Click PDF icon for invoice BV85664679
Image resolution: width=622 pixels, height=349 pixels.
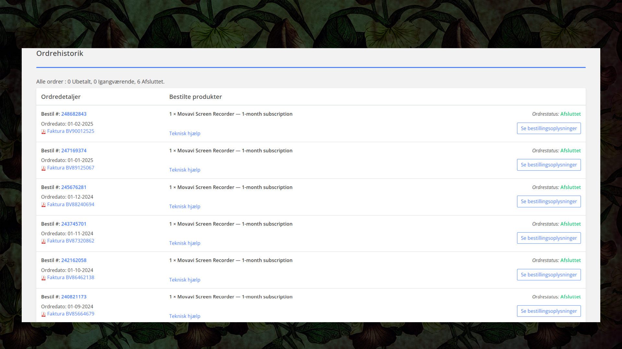pyautogui.click(x=43, y=314)
